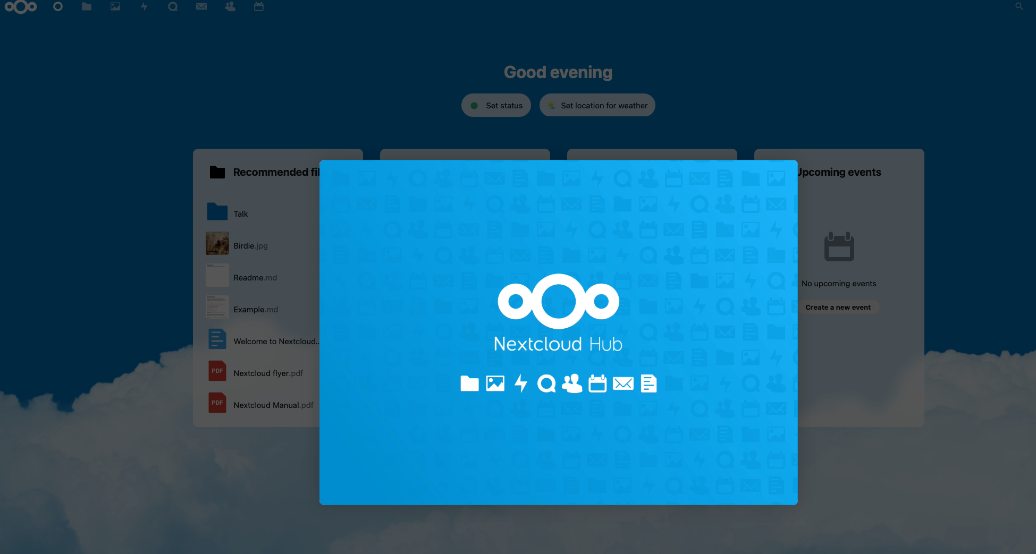
Task: Click the Example.md preview thumbnail
Action: pos(217,307)
